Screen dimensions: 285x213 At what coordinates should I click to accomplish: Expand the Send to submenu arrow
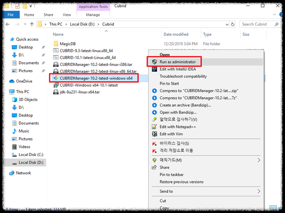pos(259,191)
